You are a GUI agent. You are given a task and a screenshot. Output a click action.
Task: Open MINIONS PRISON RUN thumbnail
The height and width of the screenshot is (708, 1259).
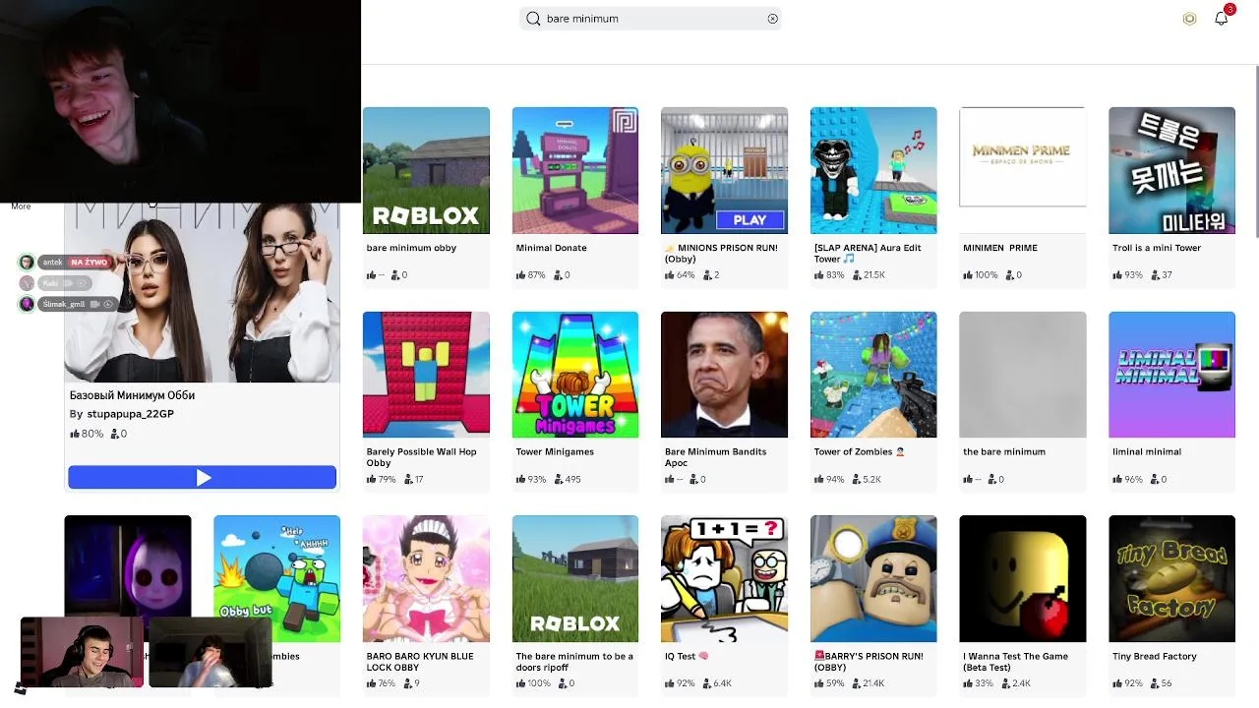point(724,170)
